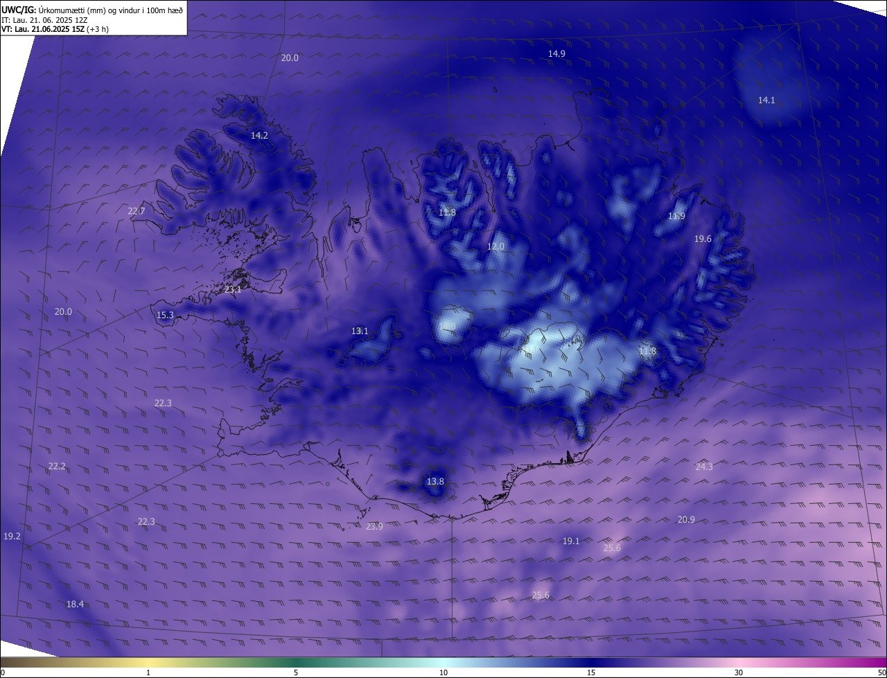This screenshot has width=887, height=678.
Task: Click the initial time "IT: Lau. 21. 06. 2025 12Z"
Action: pos(44,20)
